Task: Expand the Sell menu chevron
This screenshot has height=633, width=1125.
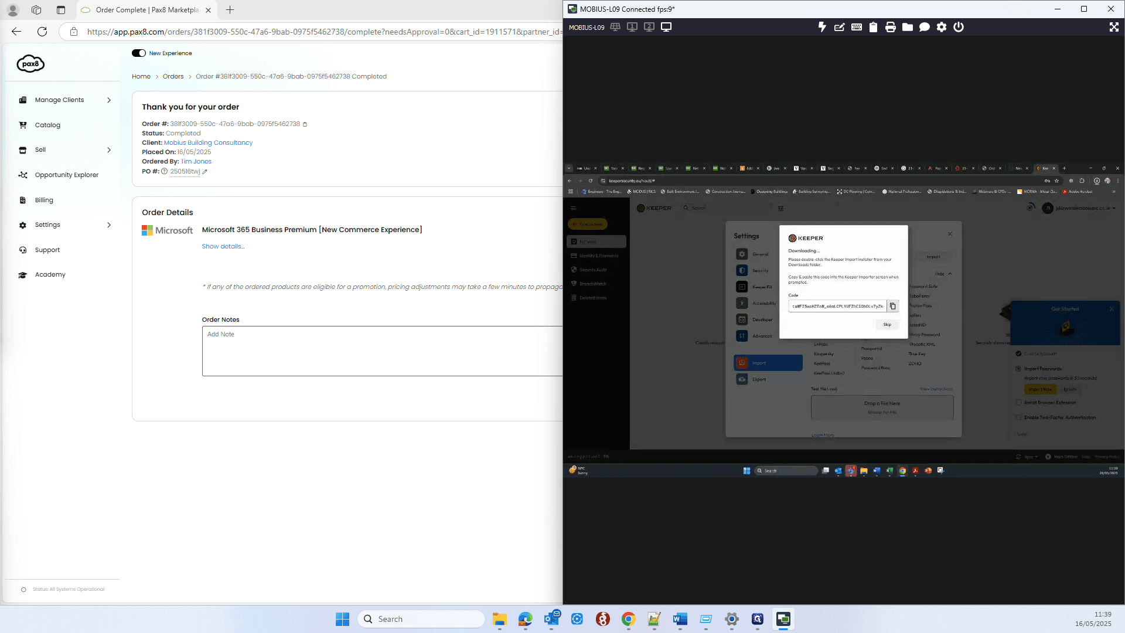Action: tap(109, 150)
